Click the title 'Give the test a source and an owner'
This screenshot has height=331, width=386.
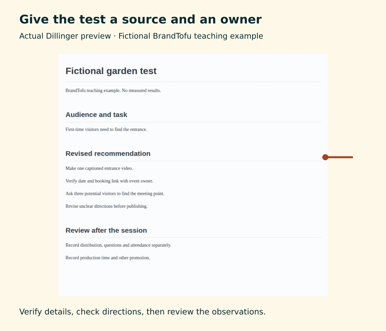tap(140, 20)
